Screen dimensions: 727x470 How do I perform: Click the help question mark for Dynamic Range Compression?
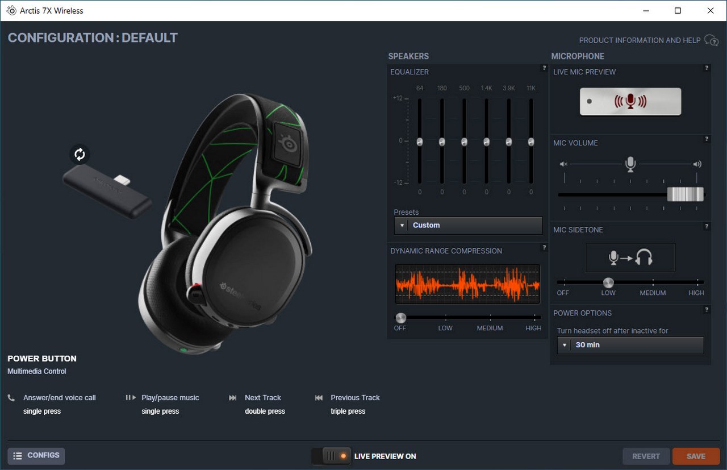click(x=544, y=247)
